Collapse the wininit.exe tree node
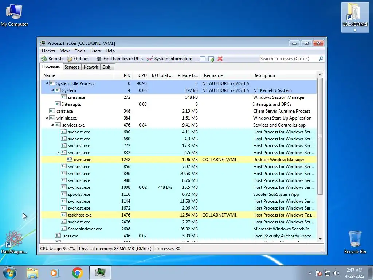 pyautogui.click(x=47, y=118)
